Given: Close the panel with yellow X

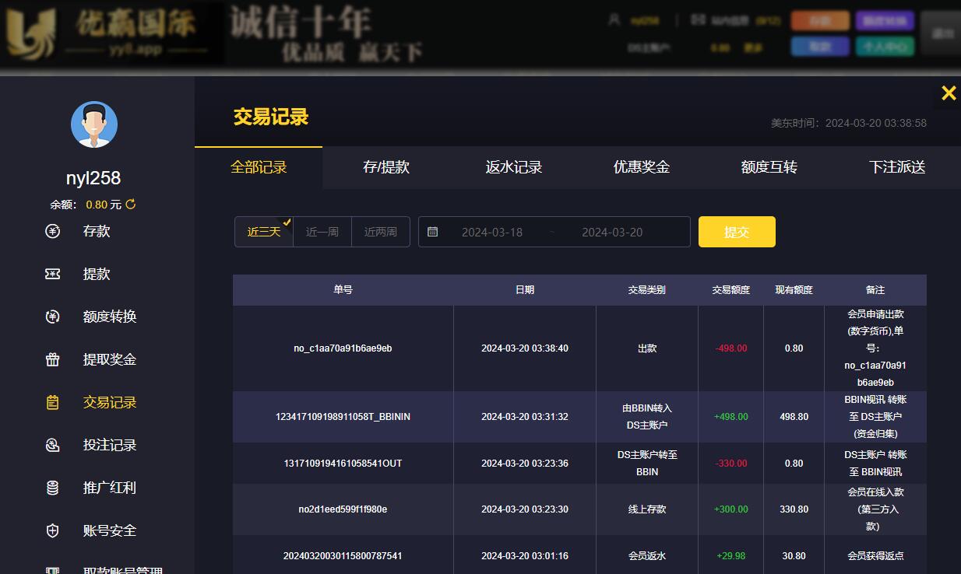Looking at the screenshot, I should click(x=948, y=93).
